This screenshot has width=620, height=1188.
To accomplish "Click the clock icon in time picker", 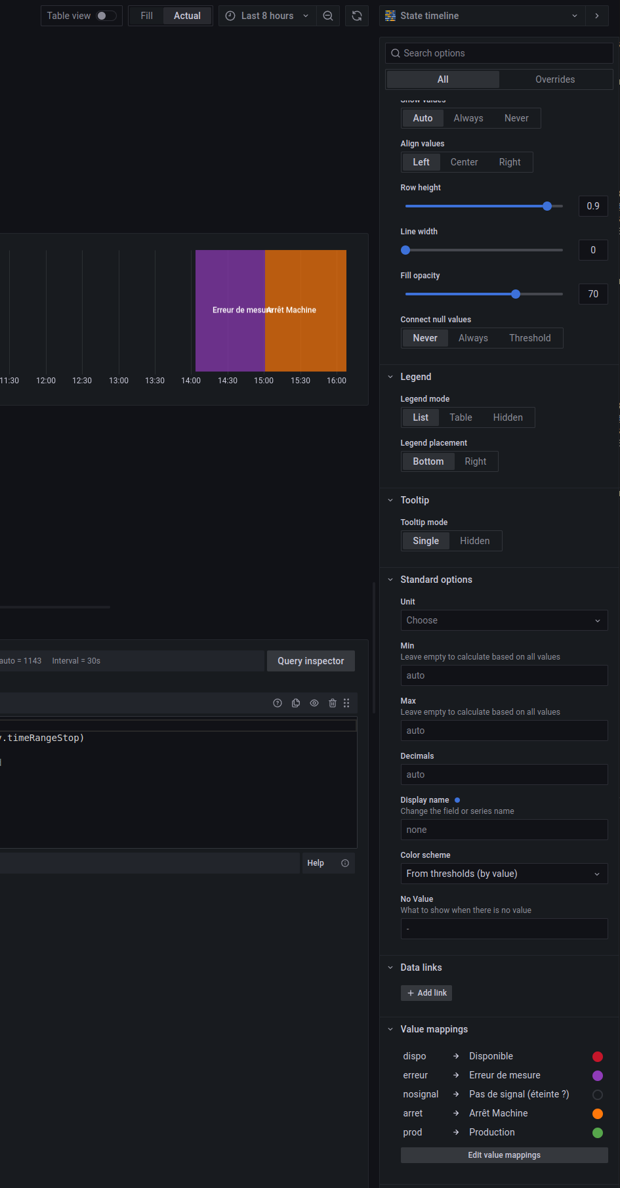I will point(230,16).
